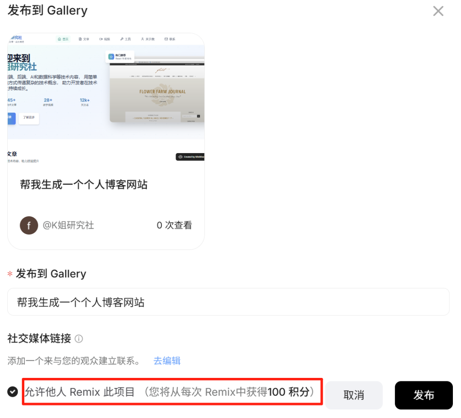The image size is (461, 418).
Task: Open 文章 nav item in preview
Action: (84, 39)
